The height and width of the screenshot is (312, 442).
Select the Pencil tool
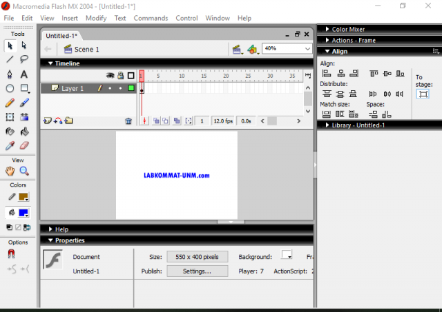[x=10, y=103]
